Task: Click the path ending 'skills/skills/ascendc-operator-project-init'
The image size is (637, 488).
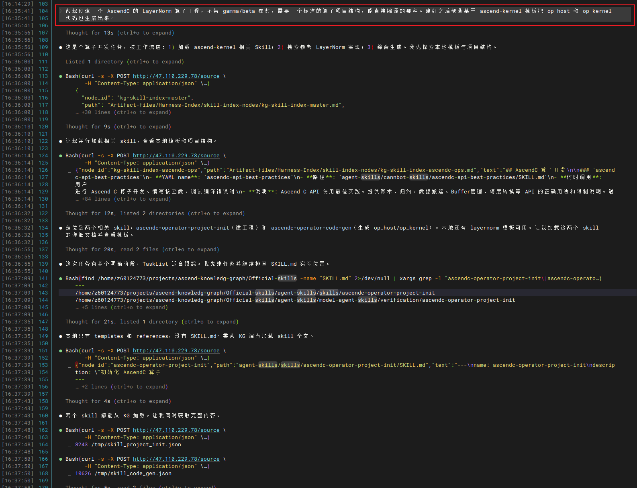Action: pyautogui.click(x=255, y=293)
